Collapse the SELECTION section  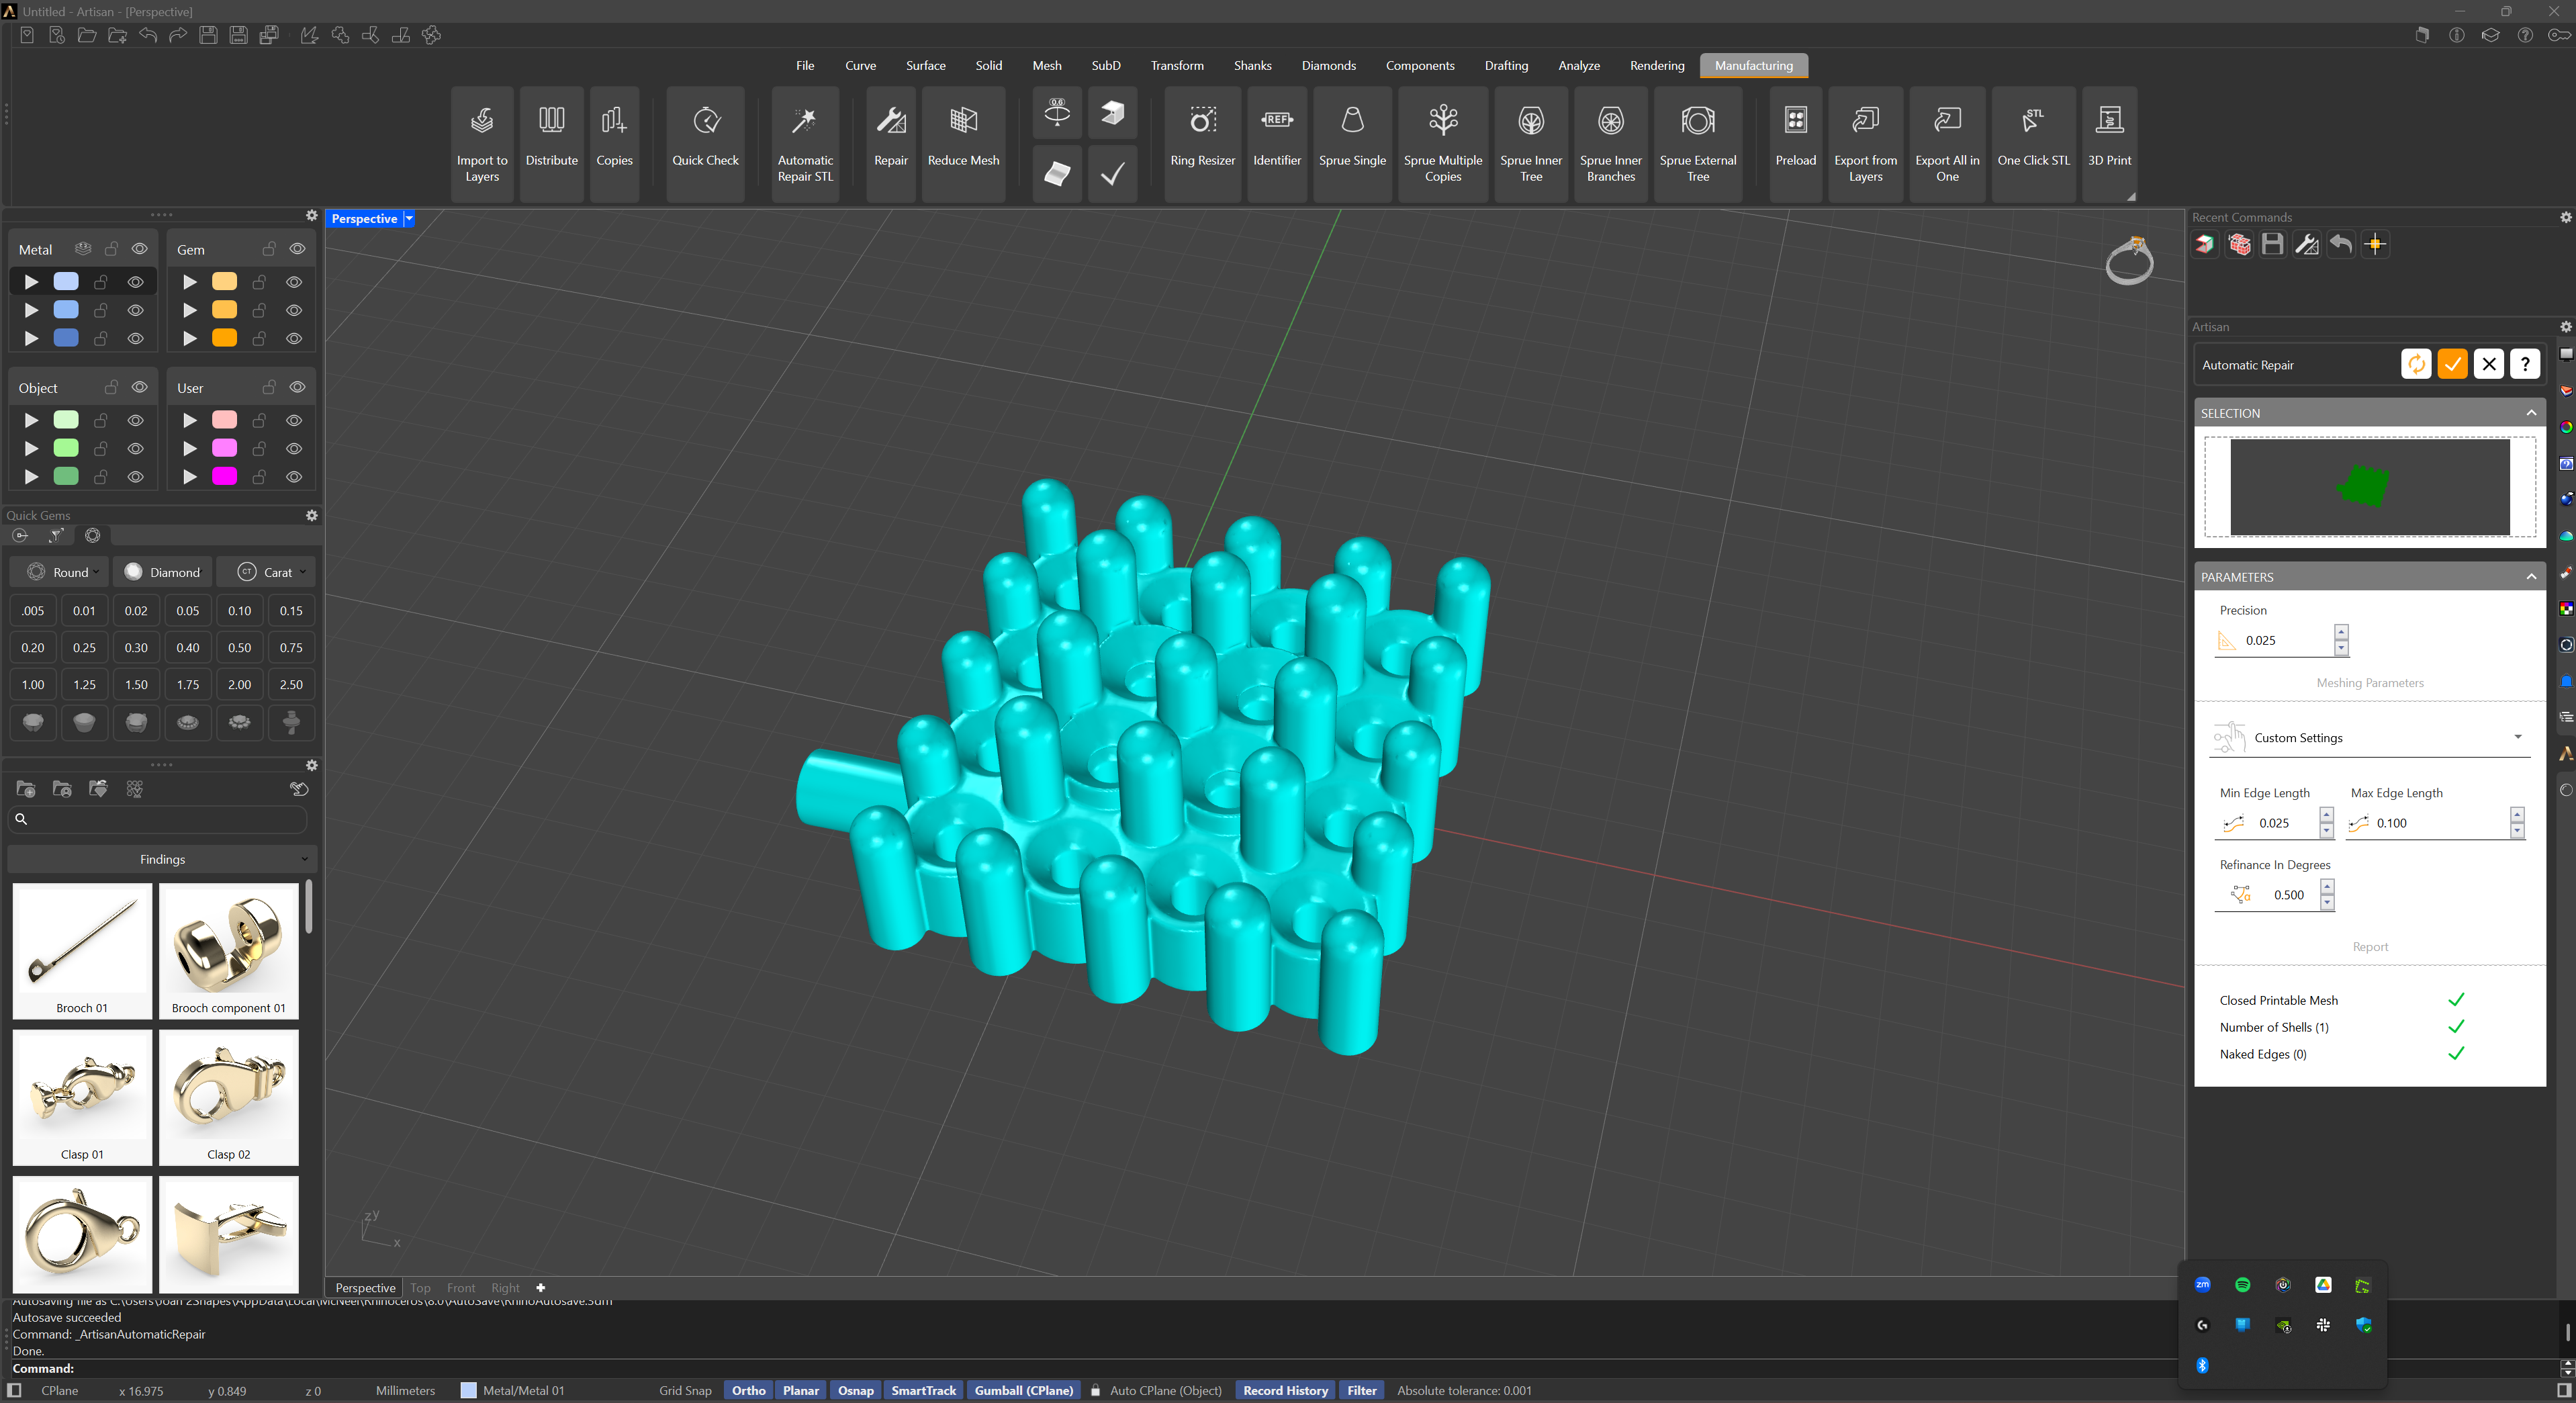pyautogui.click(x=2531, y=413)
